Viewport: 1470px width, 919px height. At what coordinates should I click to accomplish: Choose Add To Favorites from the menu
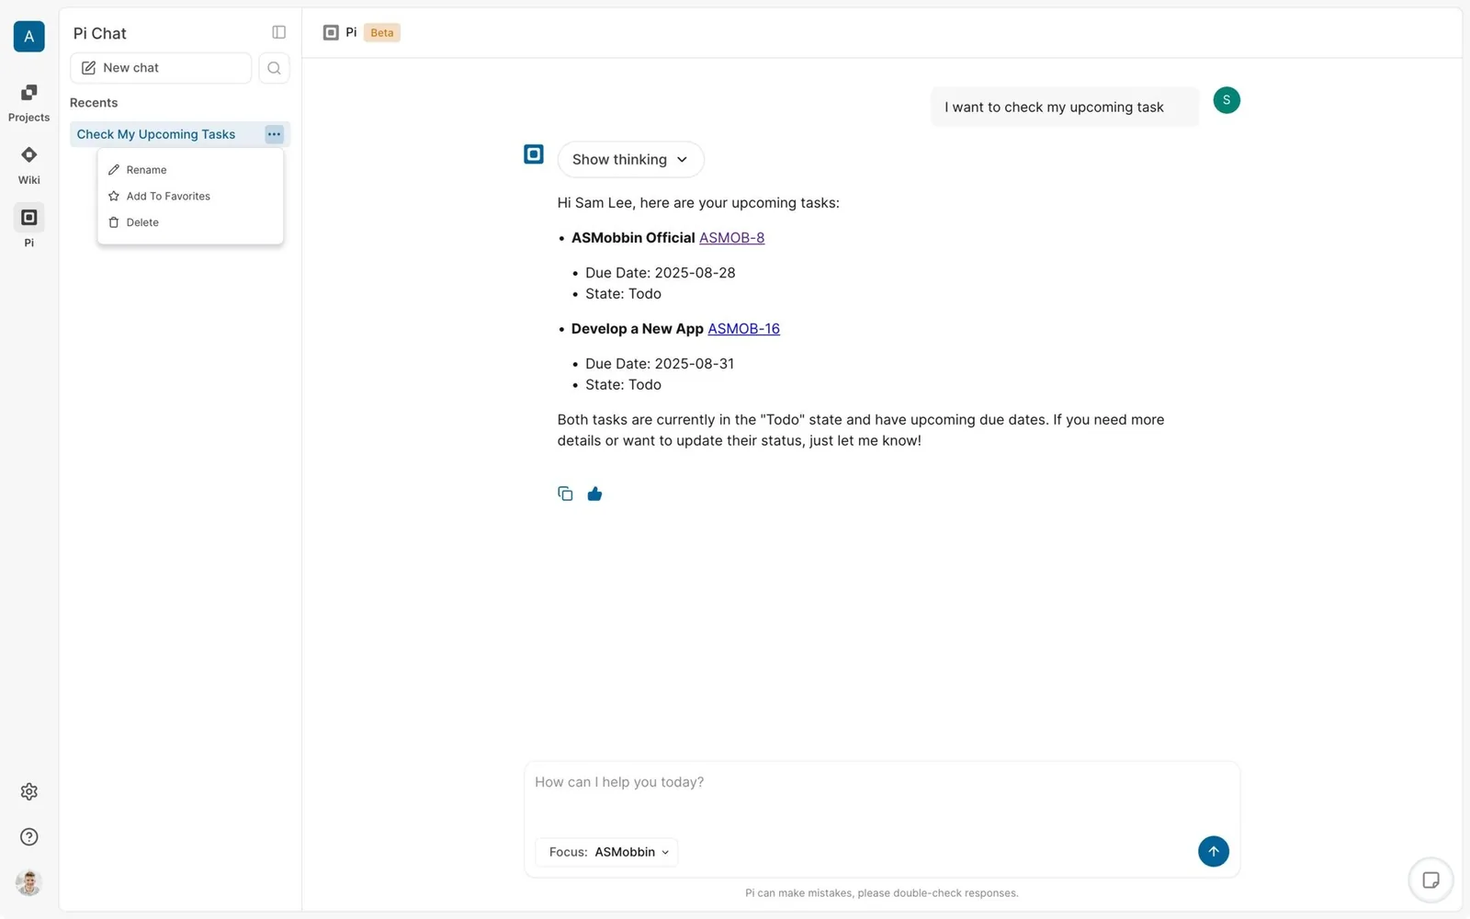[x=190, y=196]
